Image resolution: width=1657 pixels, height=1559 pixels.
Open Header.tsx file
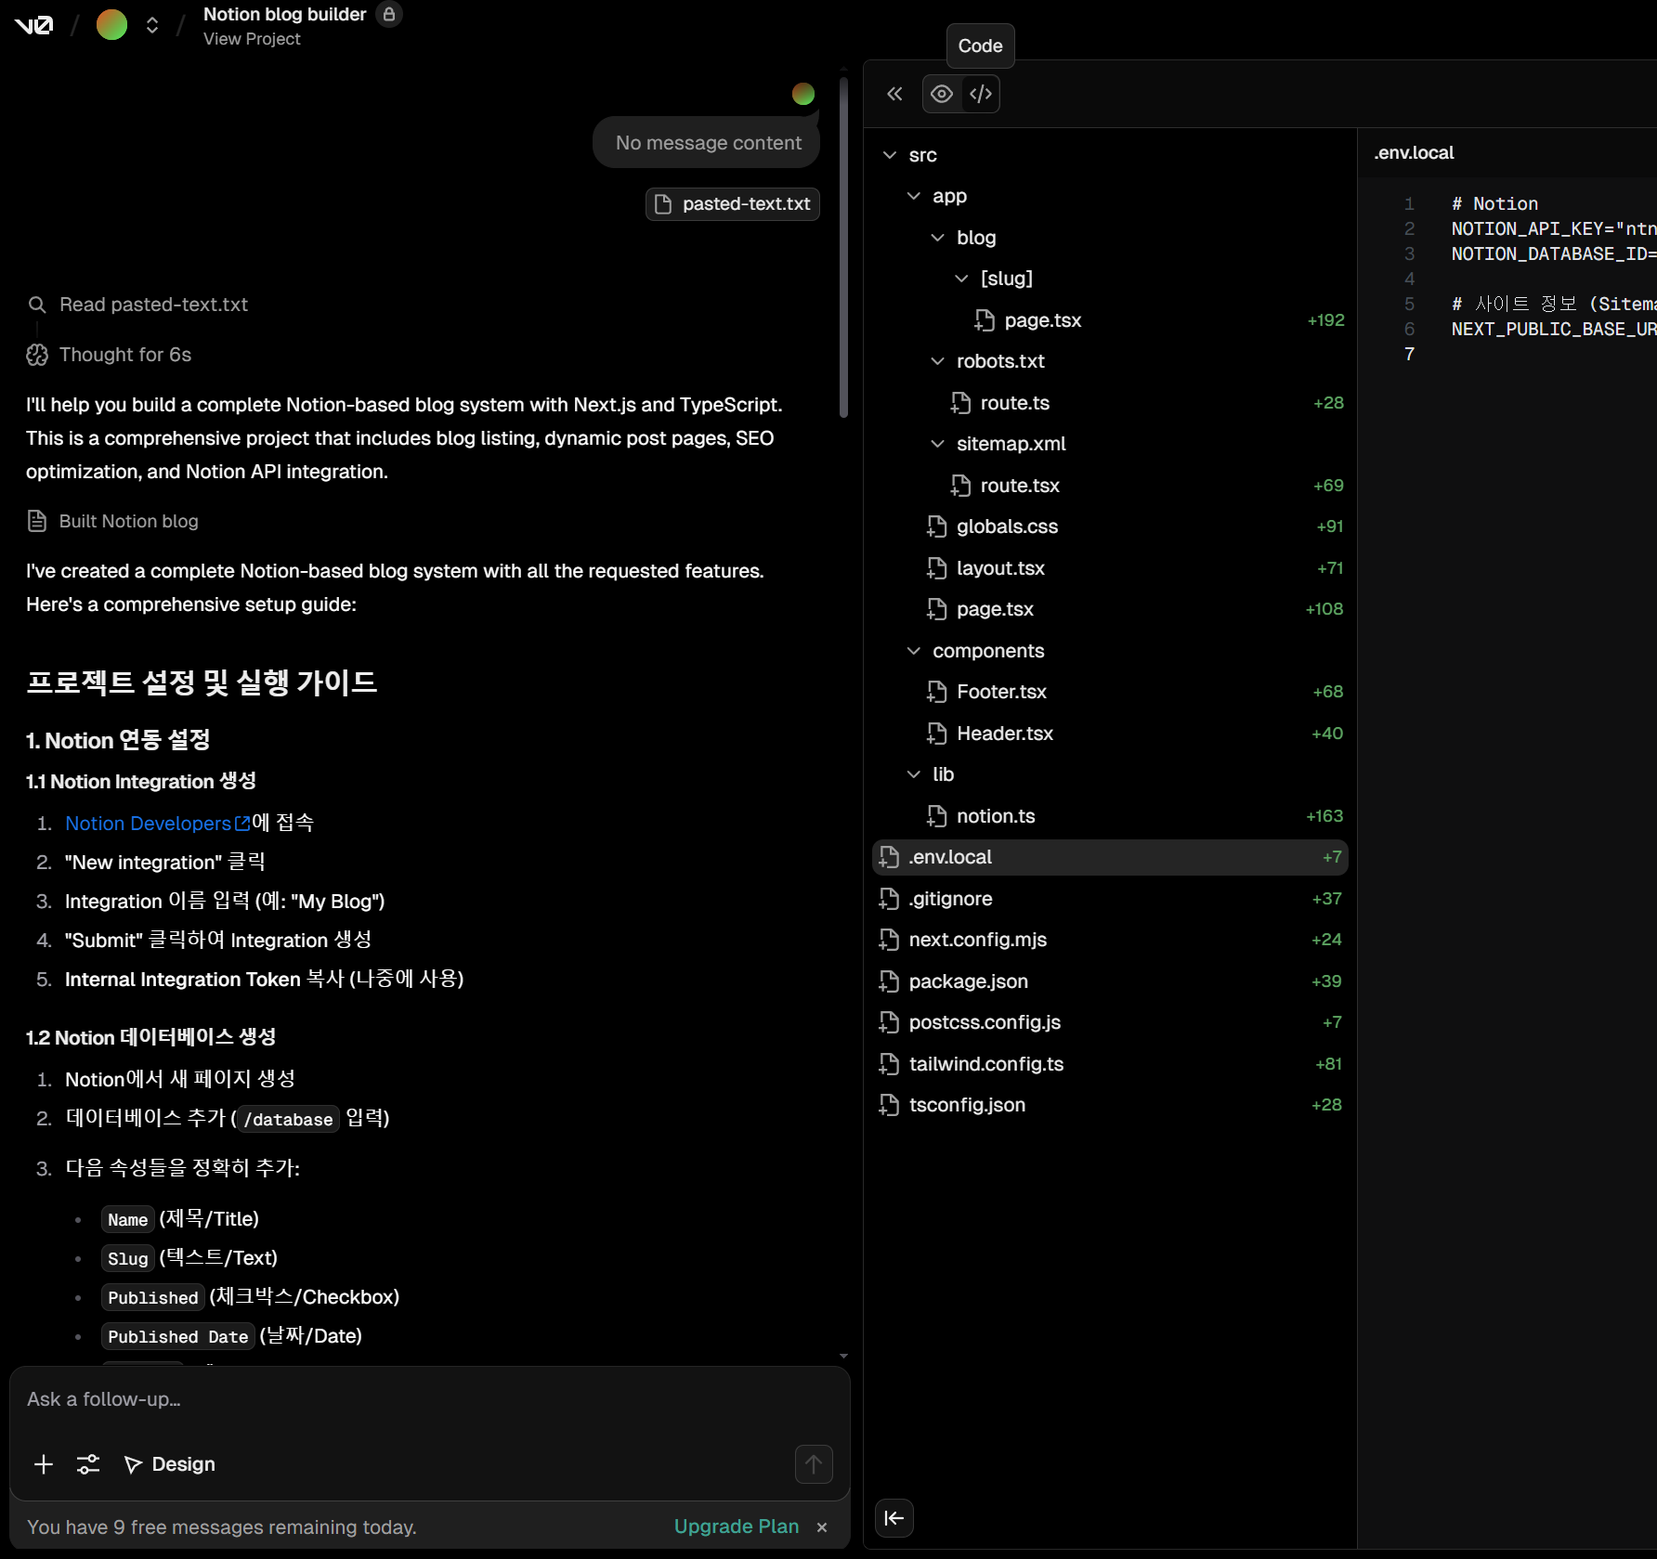(1110, 734)
